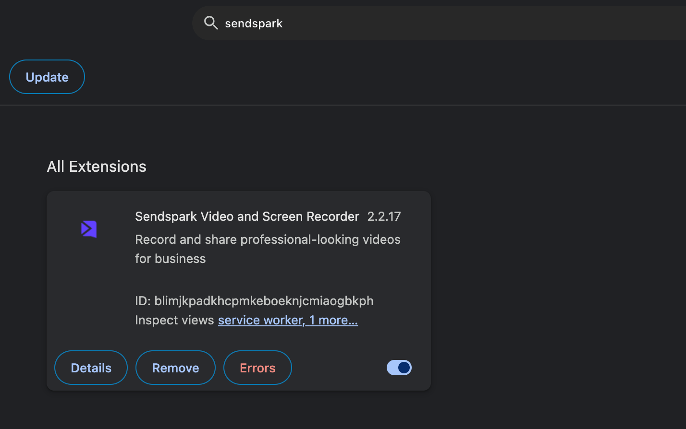Viewport: 686px width, 429px height.
Task: Click the extension title Sendspark Video and Screen Recorder
Action: [x=247, y=216]
